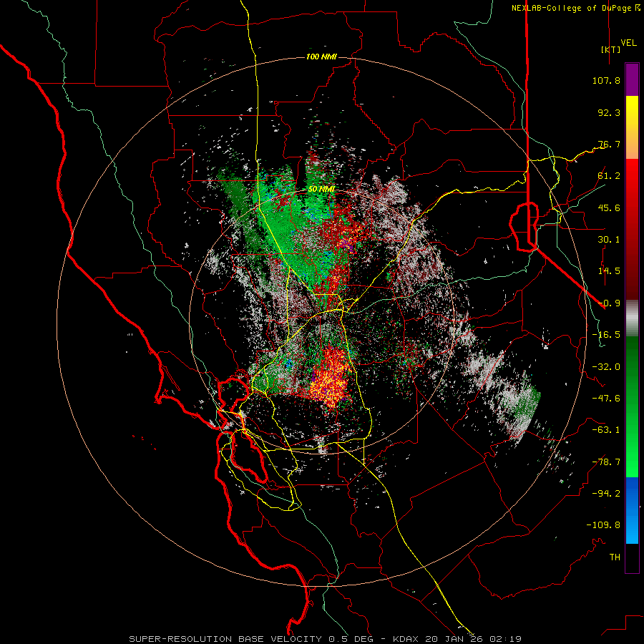Click the 45.6 scale value

pyautogui.click(x=609, y=208)
